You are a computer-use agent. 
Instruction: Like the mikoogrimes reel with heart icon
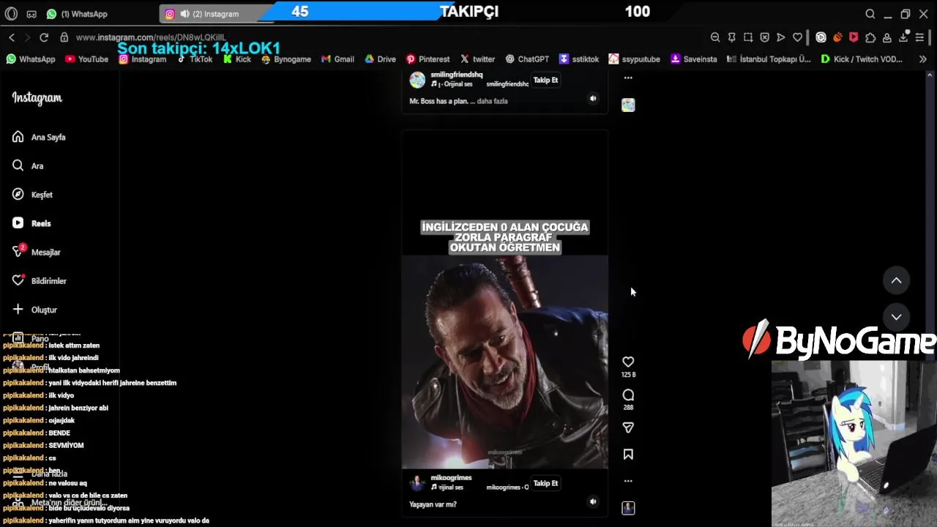point(628,362)
